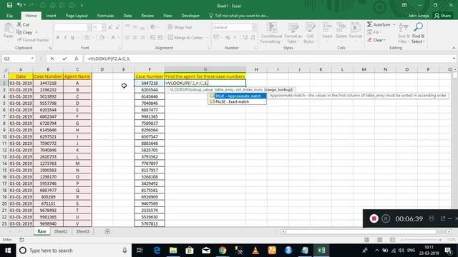The width and height of the screenshot is (458, 257).
Task: Open the font name dropdown
Action: coord(89,27)
